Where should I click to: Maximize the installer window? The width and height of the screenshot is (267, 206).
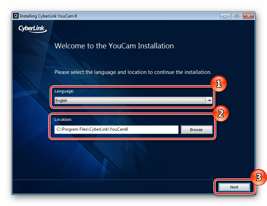coord(237,16)
